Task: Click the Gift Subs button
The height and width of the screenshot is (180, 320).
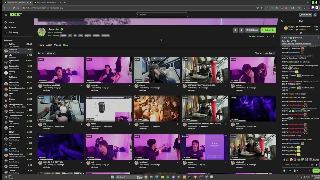Action: point(252,30)
